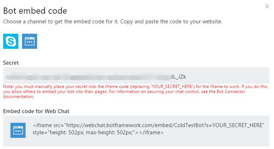Click the Secret field label
Image resolution: width=274 pixels, height=149 pixels.
(11, 63)
